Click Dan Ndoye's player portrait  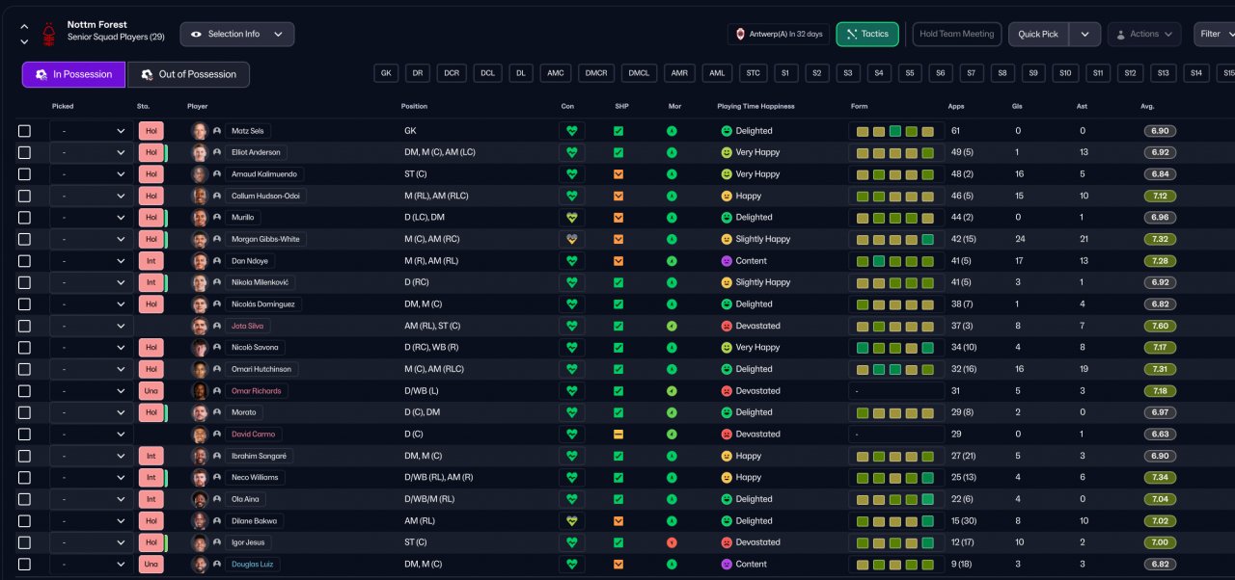[x=200, y=261]
